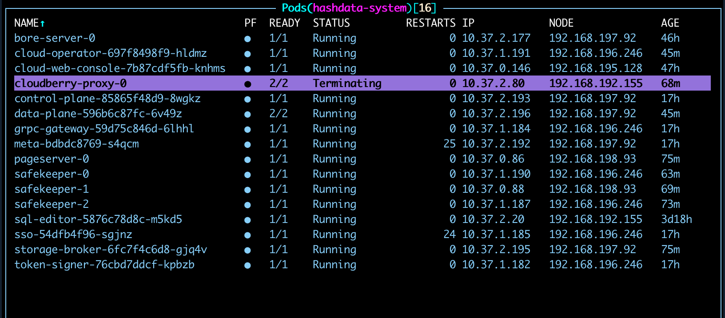
Task: Select the grpc-gateway-59d75c846d-6lhhl pod
Action: tap(104, 129)
